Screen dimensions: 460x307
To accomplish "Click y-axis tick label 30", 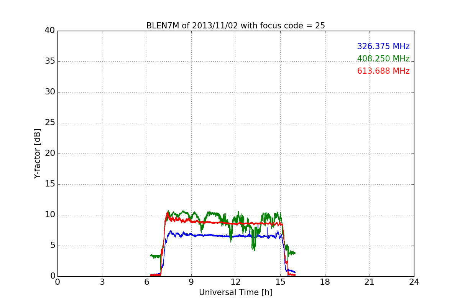I will coord(50,92).
